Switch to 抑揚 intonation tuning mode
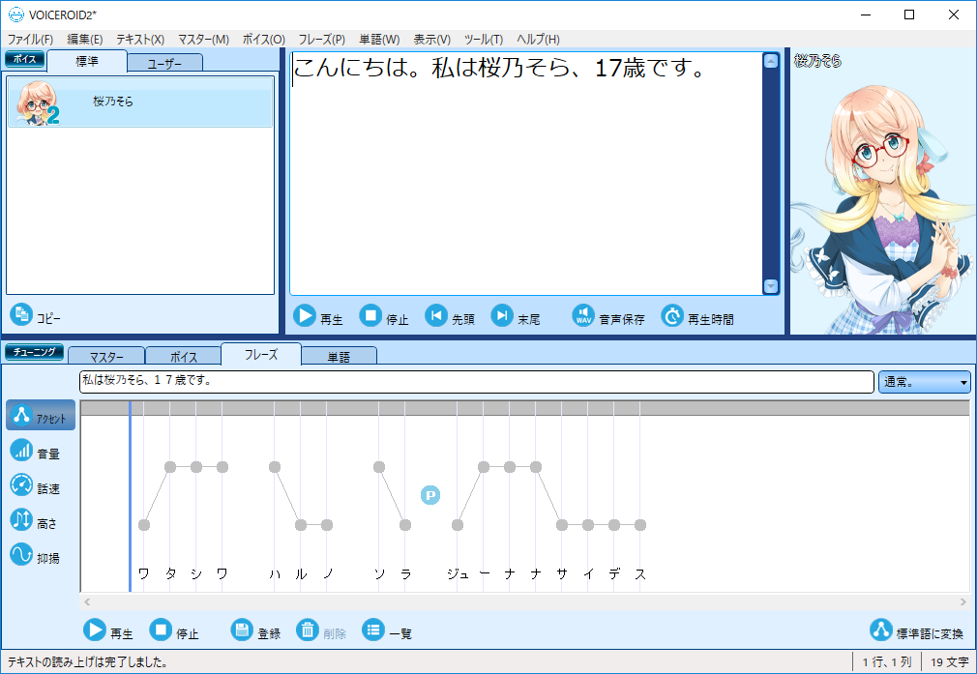The width and height of the screenshot is (977, 674). (x=36, y=556)
